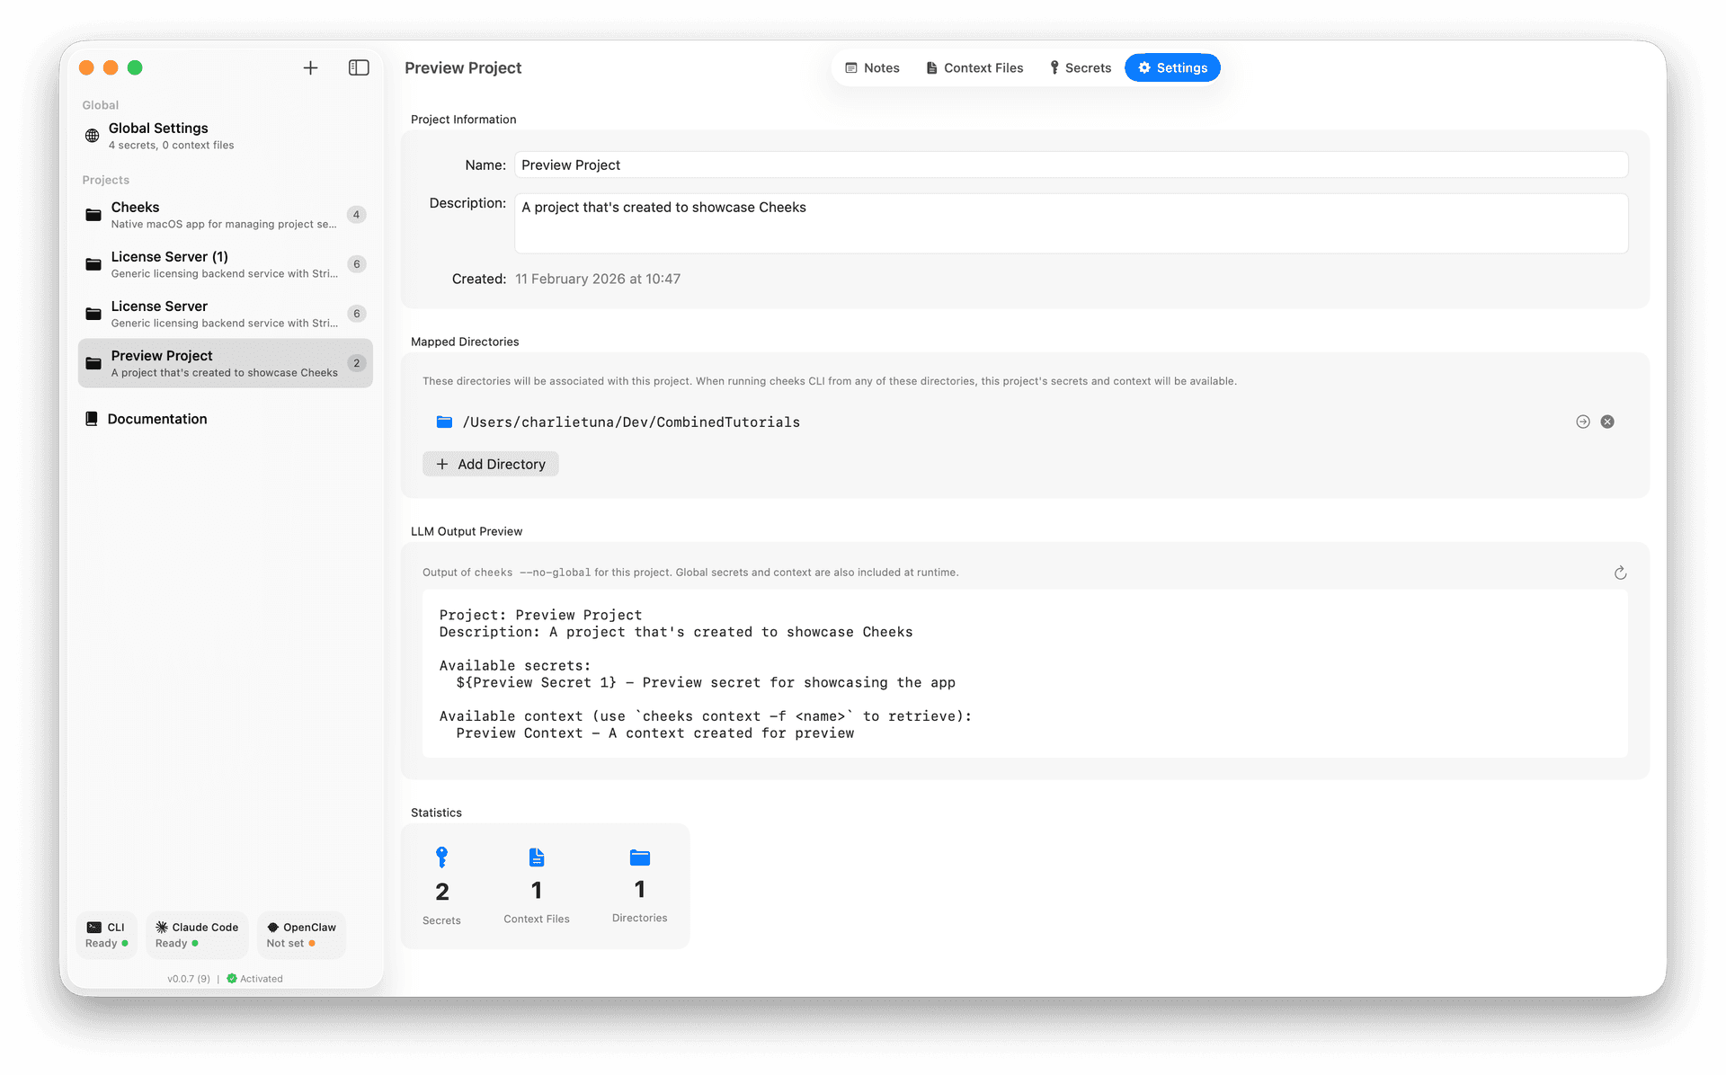This screenshot has width=1726, height=1075.
Task: Click the blue folder icon of the mapped directory
Action: click(x=444, y=422)
